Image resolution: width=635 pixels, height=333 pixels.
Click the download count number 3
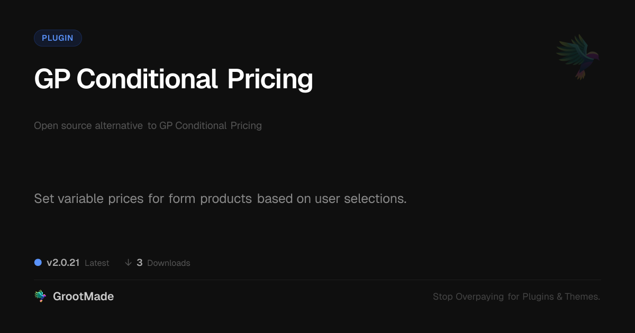click(140, 263)
